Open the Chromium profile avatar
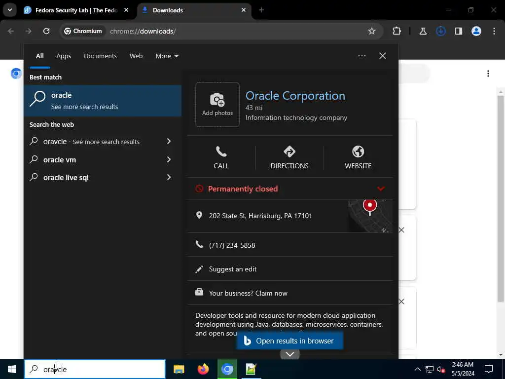This screenshot has height=379, width=505. click(476, 31)
